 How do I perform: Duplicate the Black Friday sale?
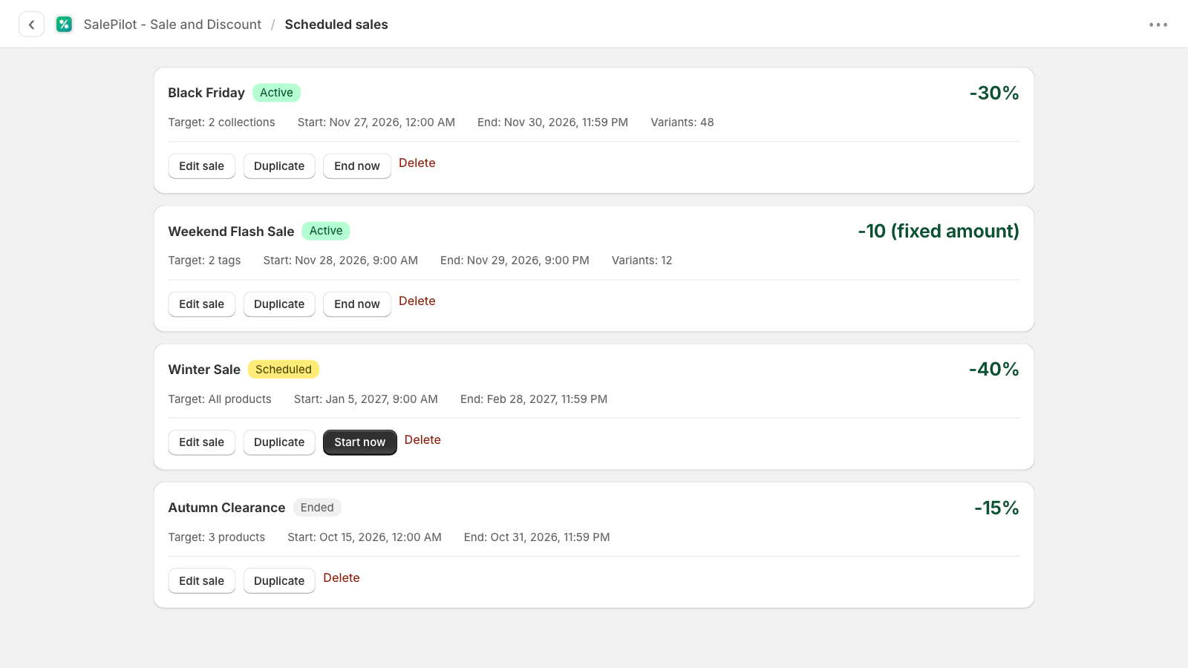[x=279, y=166]
